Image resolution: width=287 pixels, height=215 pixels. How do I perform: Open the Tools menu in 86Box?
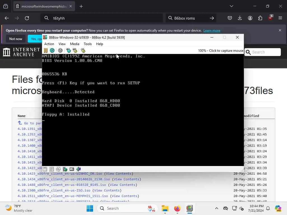[x=88, y=44]
